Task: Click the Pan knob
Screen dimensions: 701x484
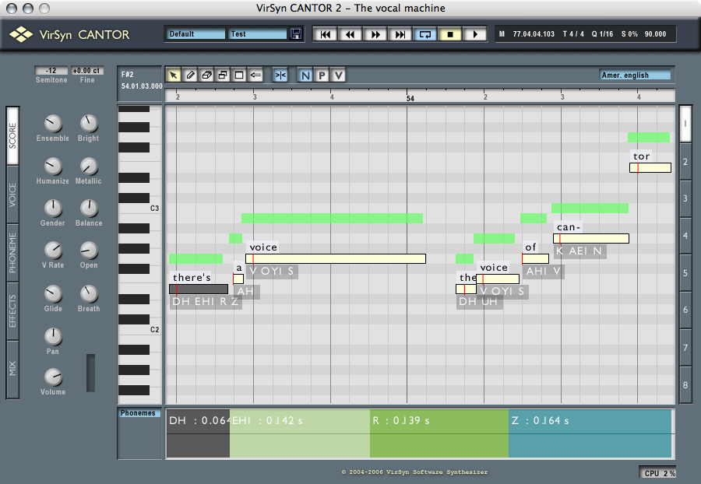Action: [53, 337]
